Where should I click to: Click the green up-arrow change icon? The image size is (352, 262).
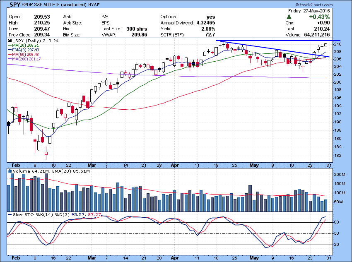coord(289,17)
